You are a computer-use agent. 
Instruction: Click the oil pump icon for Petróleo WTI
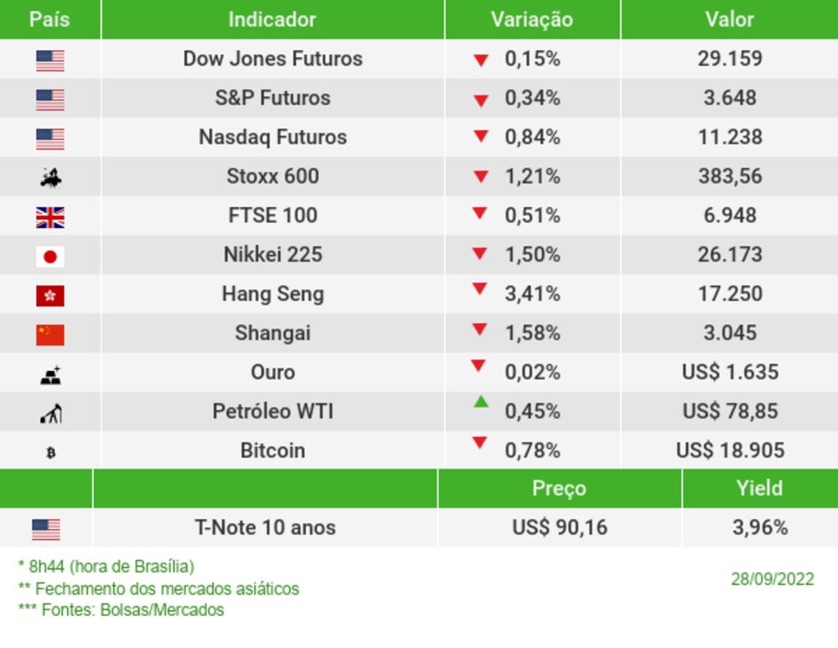pyautogui.click(x=50, y=413)
